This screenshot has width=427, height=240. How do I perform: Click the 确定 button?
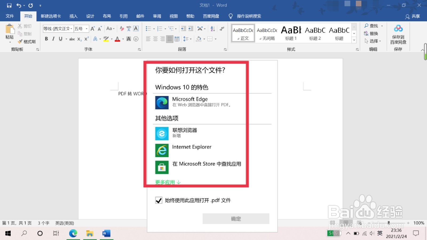236,219
